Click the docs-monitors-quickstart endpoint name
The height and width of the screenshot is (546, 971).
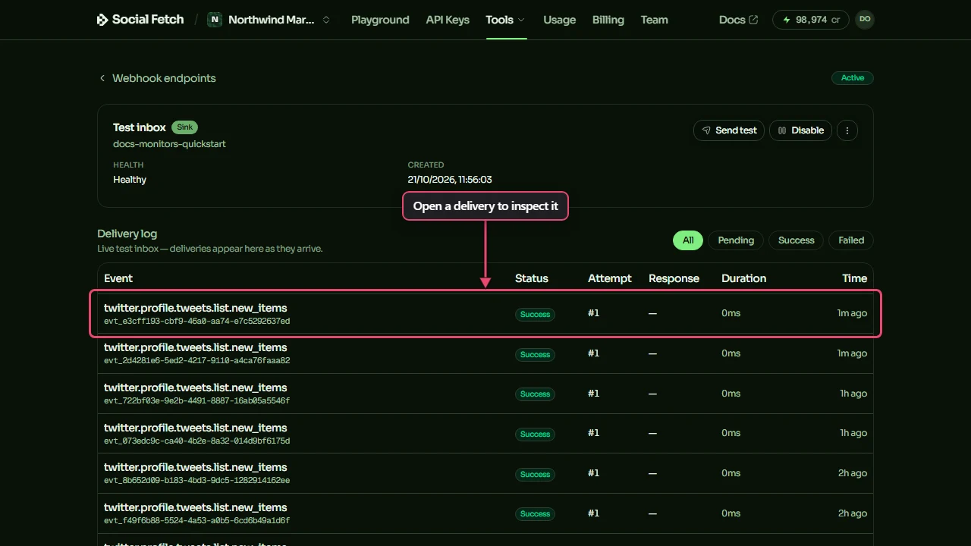(x=169, y=144)
